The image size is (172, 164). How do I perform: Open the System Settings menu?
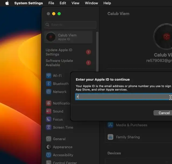pos(28,3)
